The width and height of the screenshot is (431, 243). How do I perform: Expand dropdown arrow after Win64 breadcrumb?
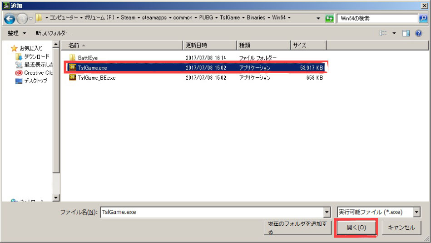pos(289,18)
